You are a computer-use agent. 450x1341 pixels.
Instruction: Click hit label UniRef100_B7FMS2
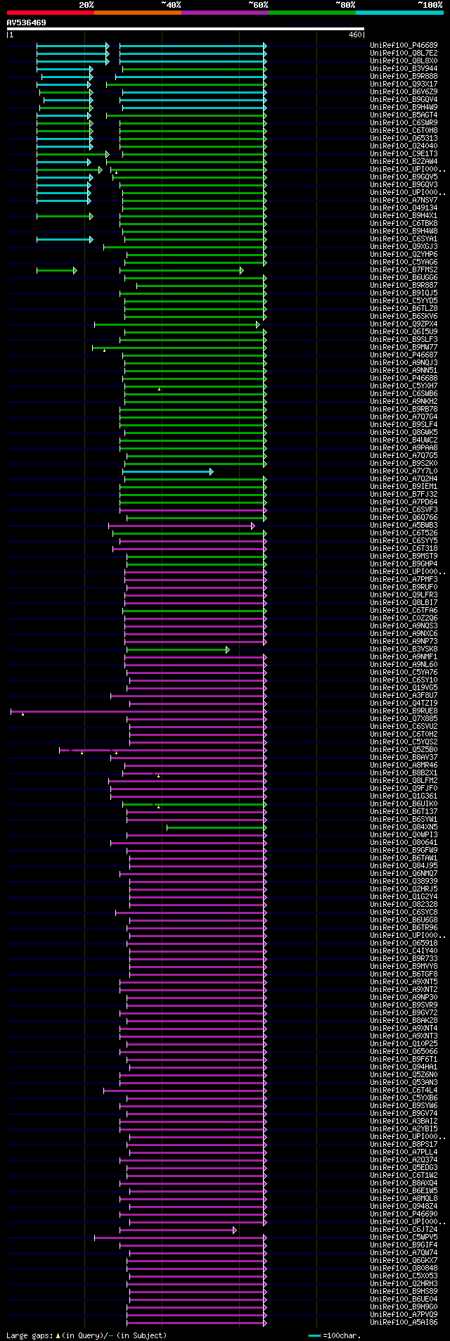click(x=404, y=270)
